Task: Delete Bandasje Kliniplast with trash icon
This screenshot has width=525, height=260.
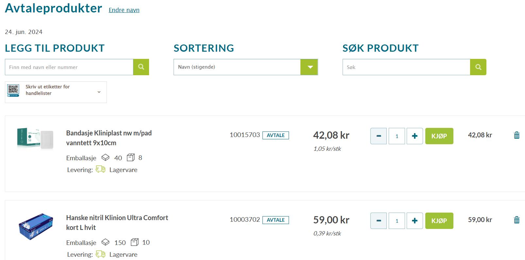Action: click(x=517, y=135)
